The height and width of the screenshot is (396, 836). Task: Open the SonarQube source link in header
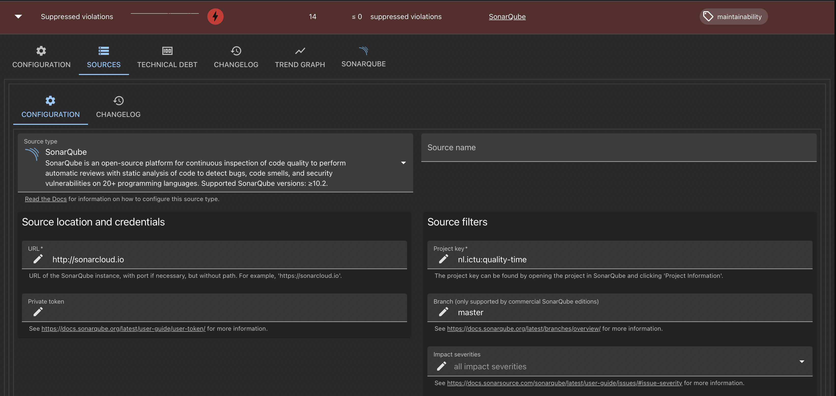click(x=507, y=17)
